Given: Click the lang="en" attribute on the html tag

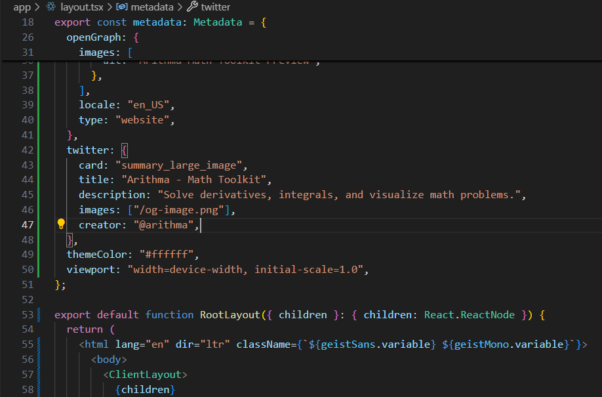Looking at the screenshot, I should pyautogui.click(x=142, y=345).
